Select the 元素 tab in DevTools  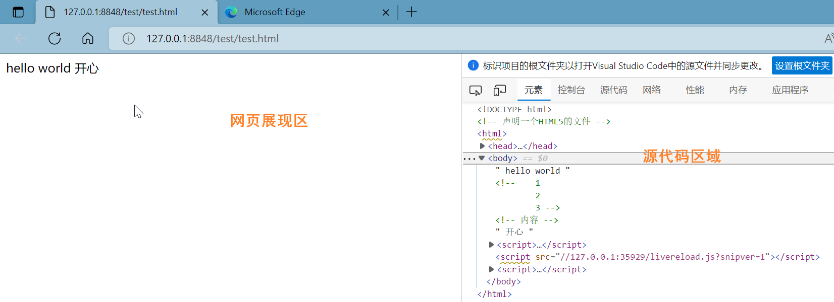click(534, 90)
